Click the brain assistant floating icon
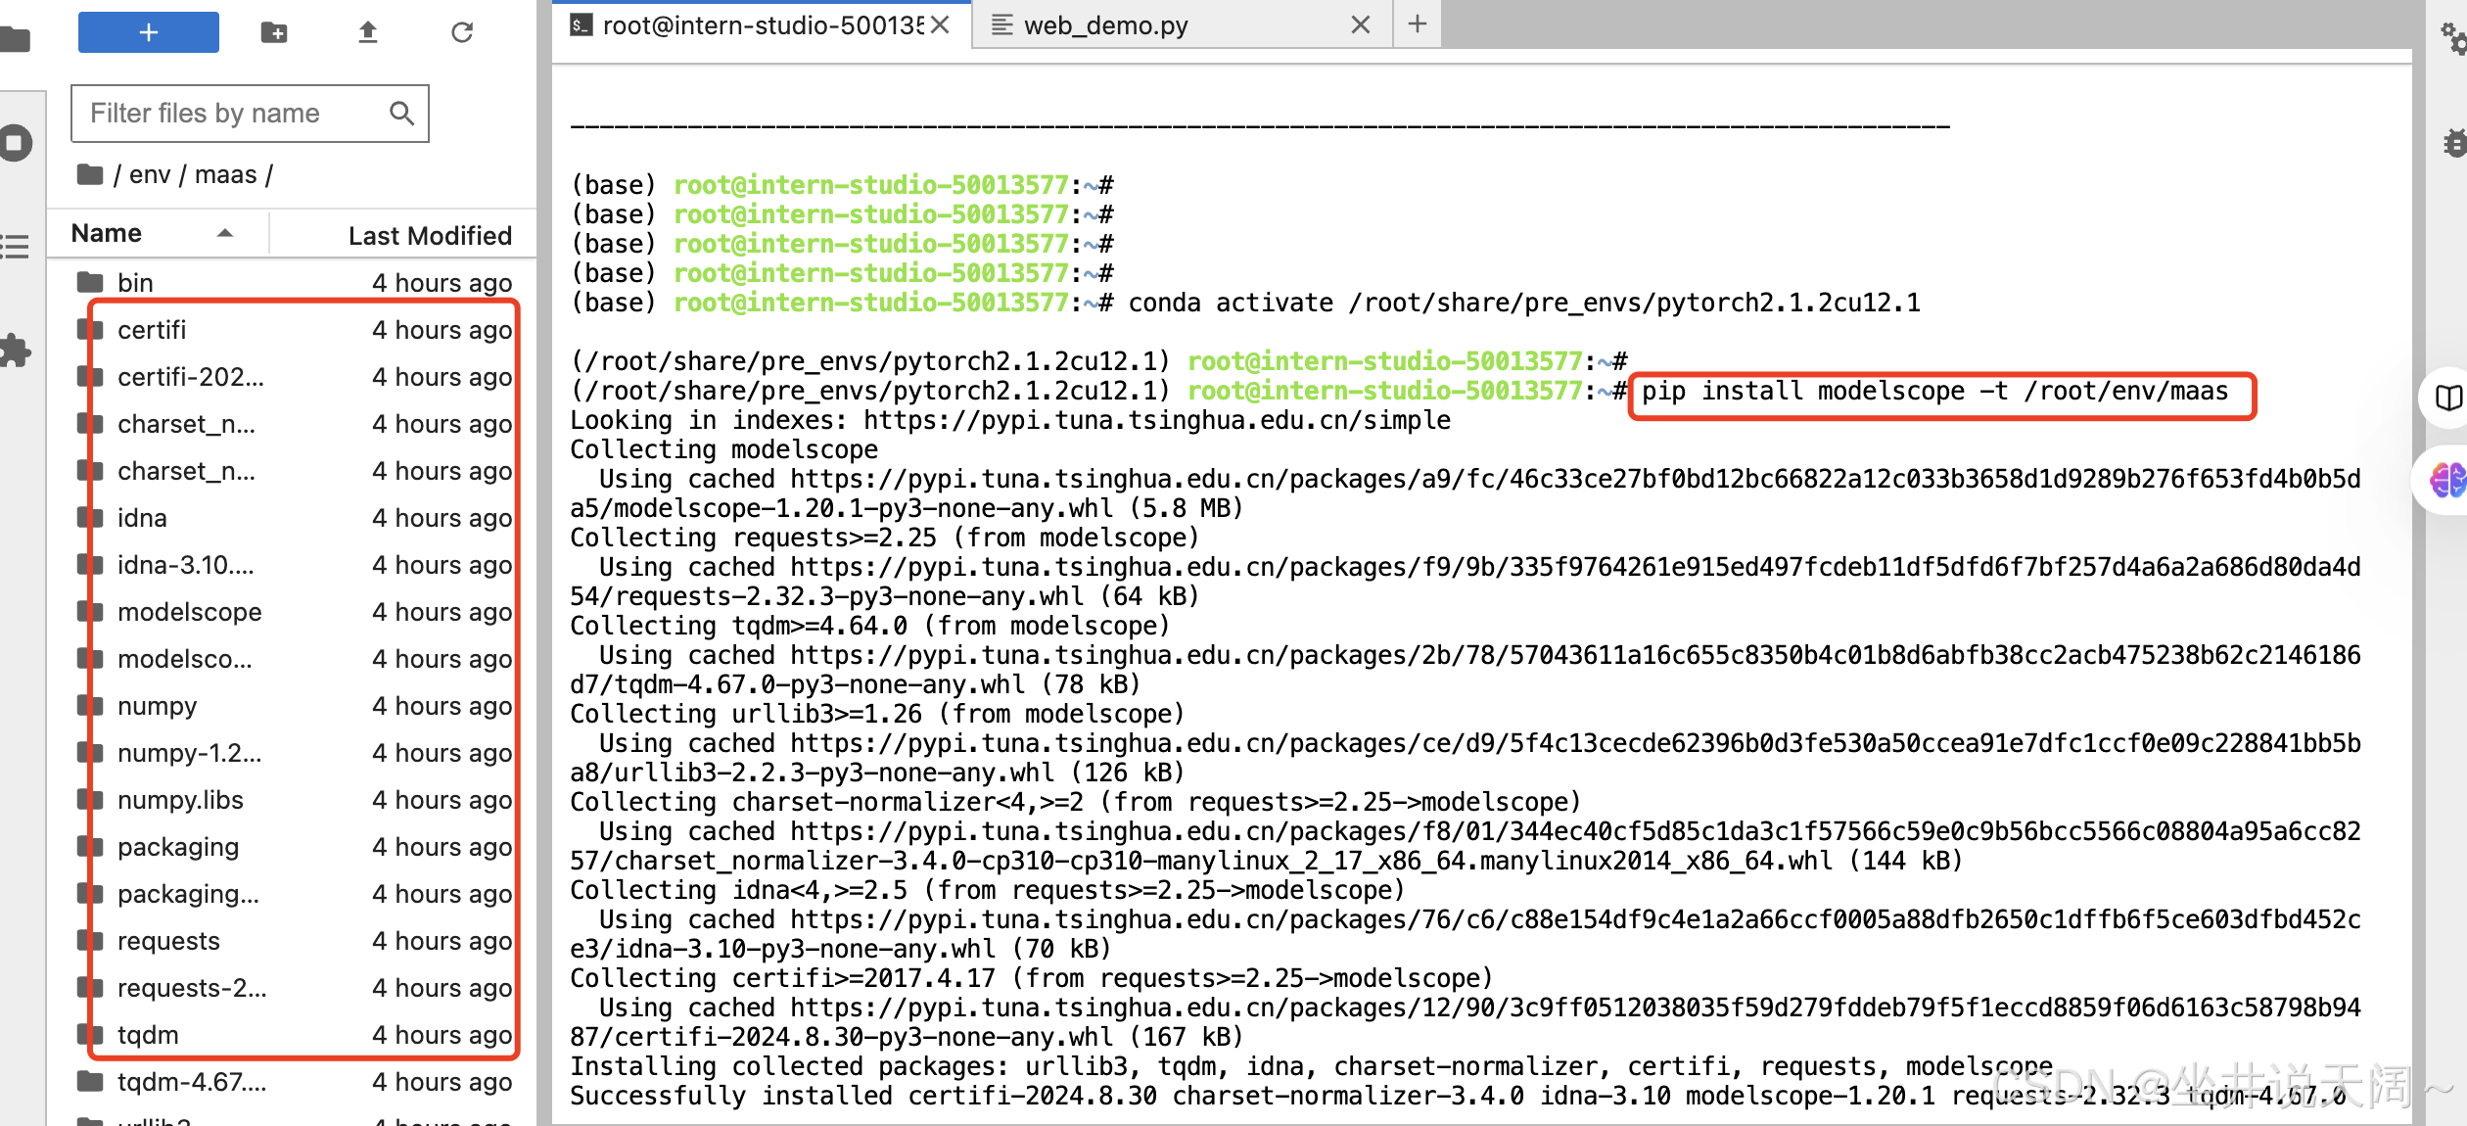The height and width of the screenshot is (1126, 2467). point(2447,480)
